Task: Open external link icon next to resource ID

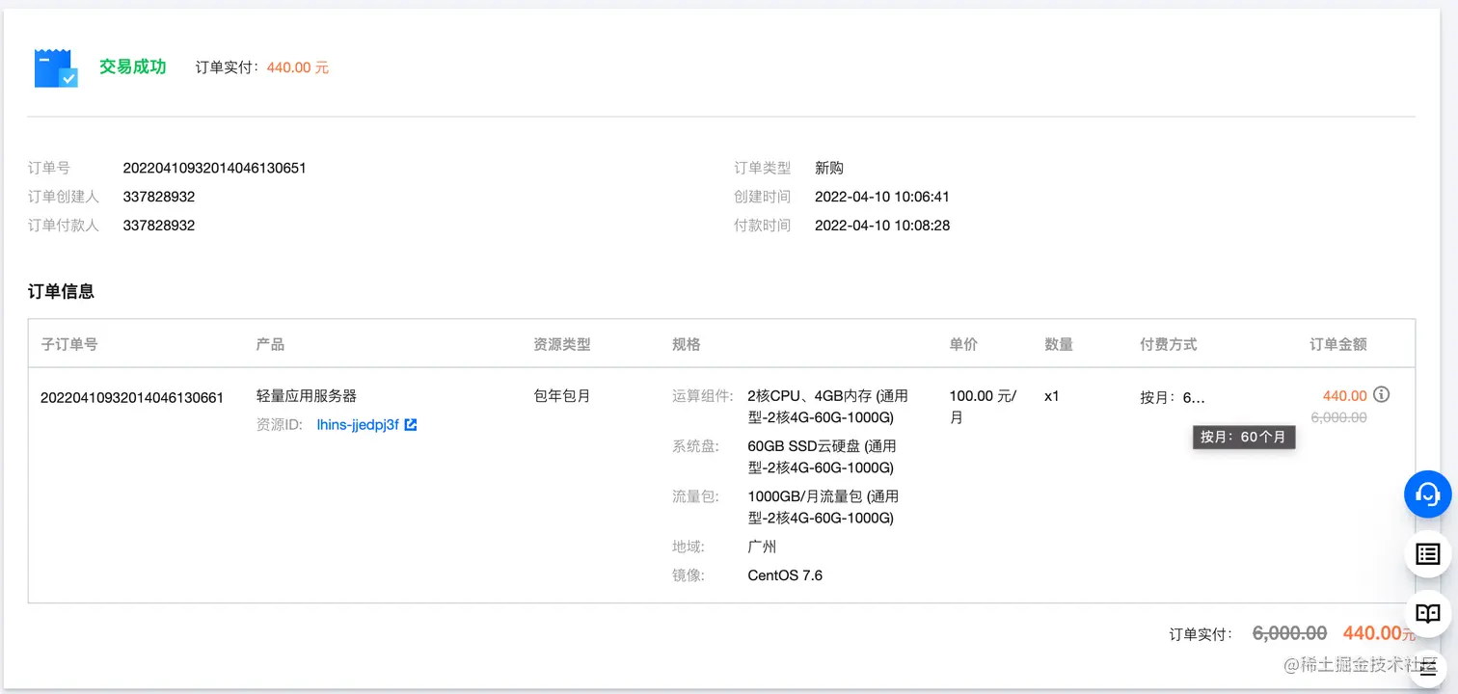Action: pos(411,424)
